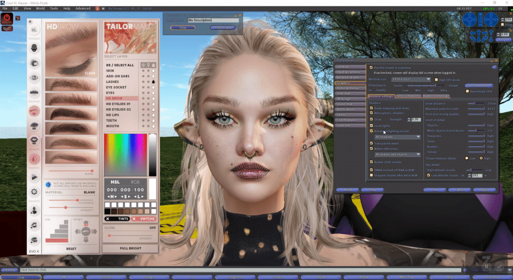Image resolution: width=513 pixels, height=280 pixels.
Task: Open the HD eyeshadow icon in HUD sidebar
Action: click(x=34, y=126)
